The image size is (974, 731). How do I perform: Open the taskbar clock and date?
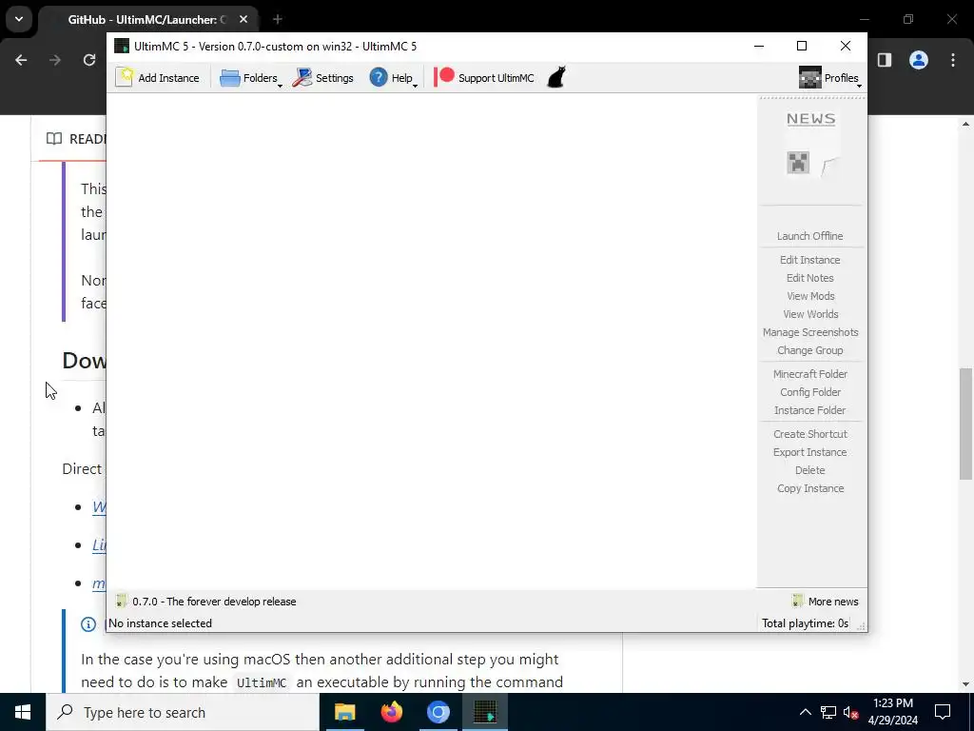(x=892, y=712)
